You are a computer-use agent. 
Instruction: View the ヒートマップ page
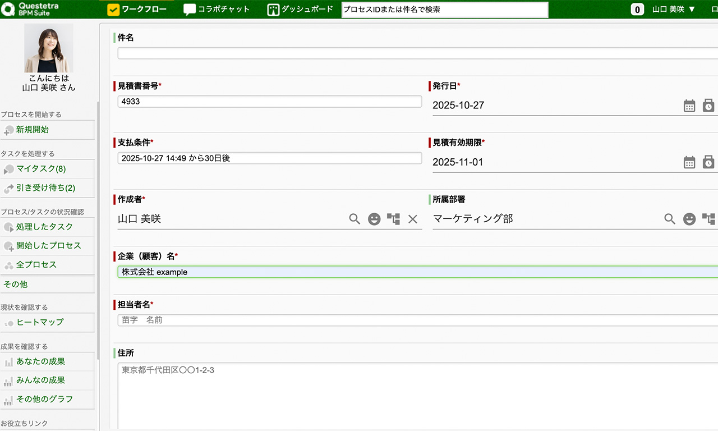[x=40, y=322]
